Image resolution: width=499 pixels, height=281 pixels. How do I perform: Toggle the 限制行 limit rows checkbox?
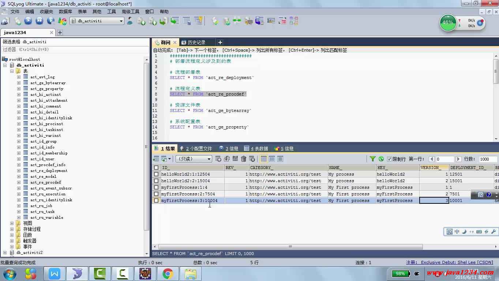(389, 159)
